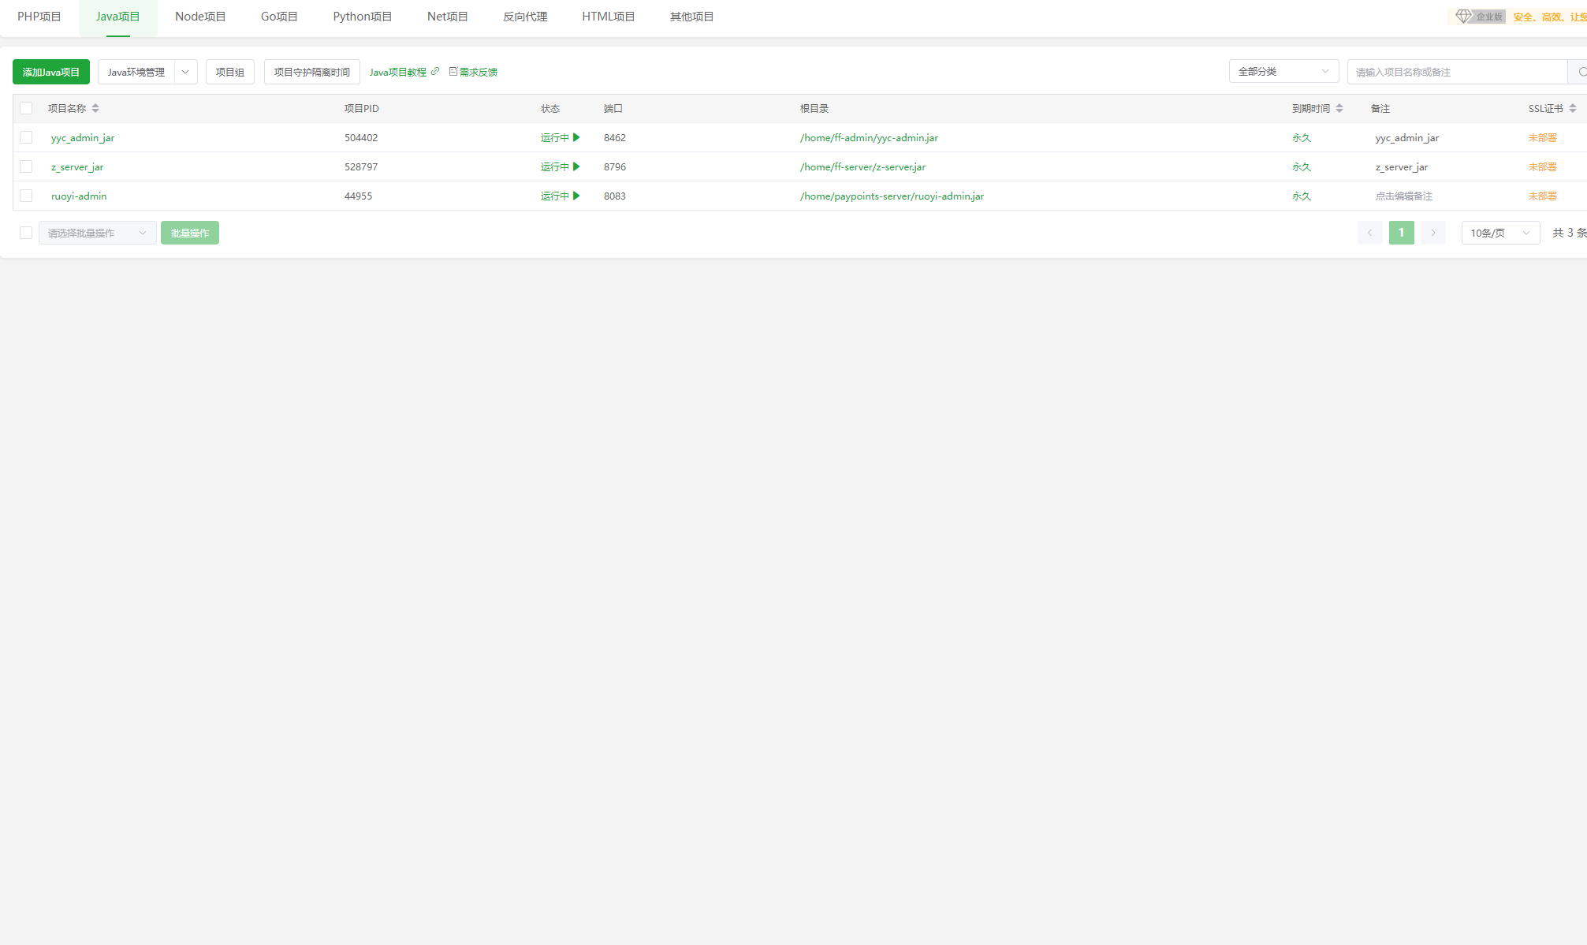1587x945 pixels.
Task: Click the running status icon for ruoyi-admin
Action: [576, 196]
